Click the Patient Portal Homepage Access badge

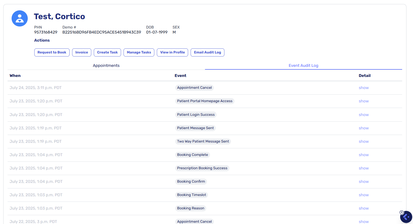(205, 101)
